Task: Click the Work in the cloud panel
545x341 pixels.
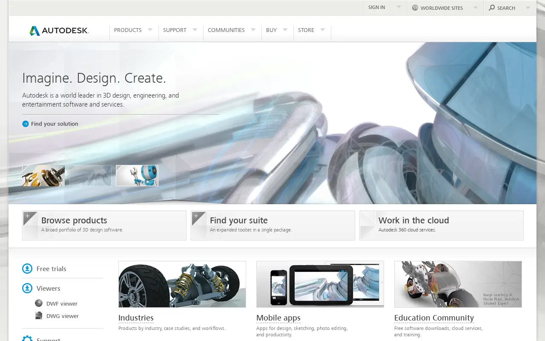Action: [442, 225]
